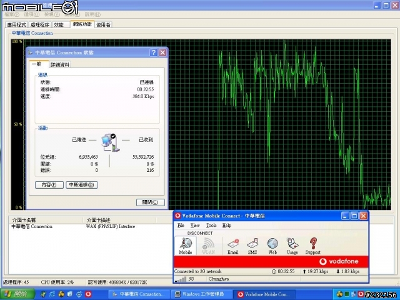Click the sent bytes value 6,955,463
The height and width of the screenshot is (300, 400).
coord(88,157)
